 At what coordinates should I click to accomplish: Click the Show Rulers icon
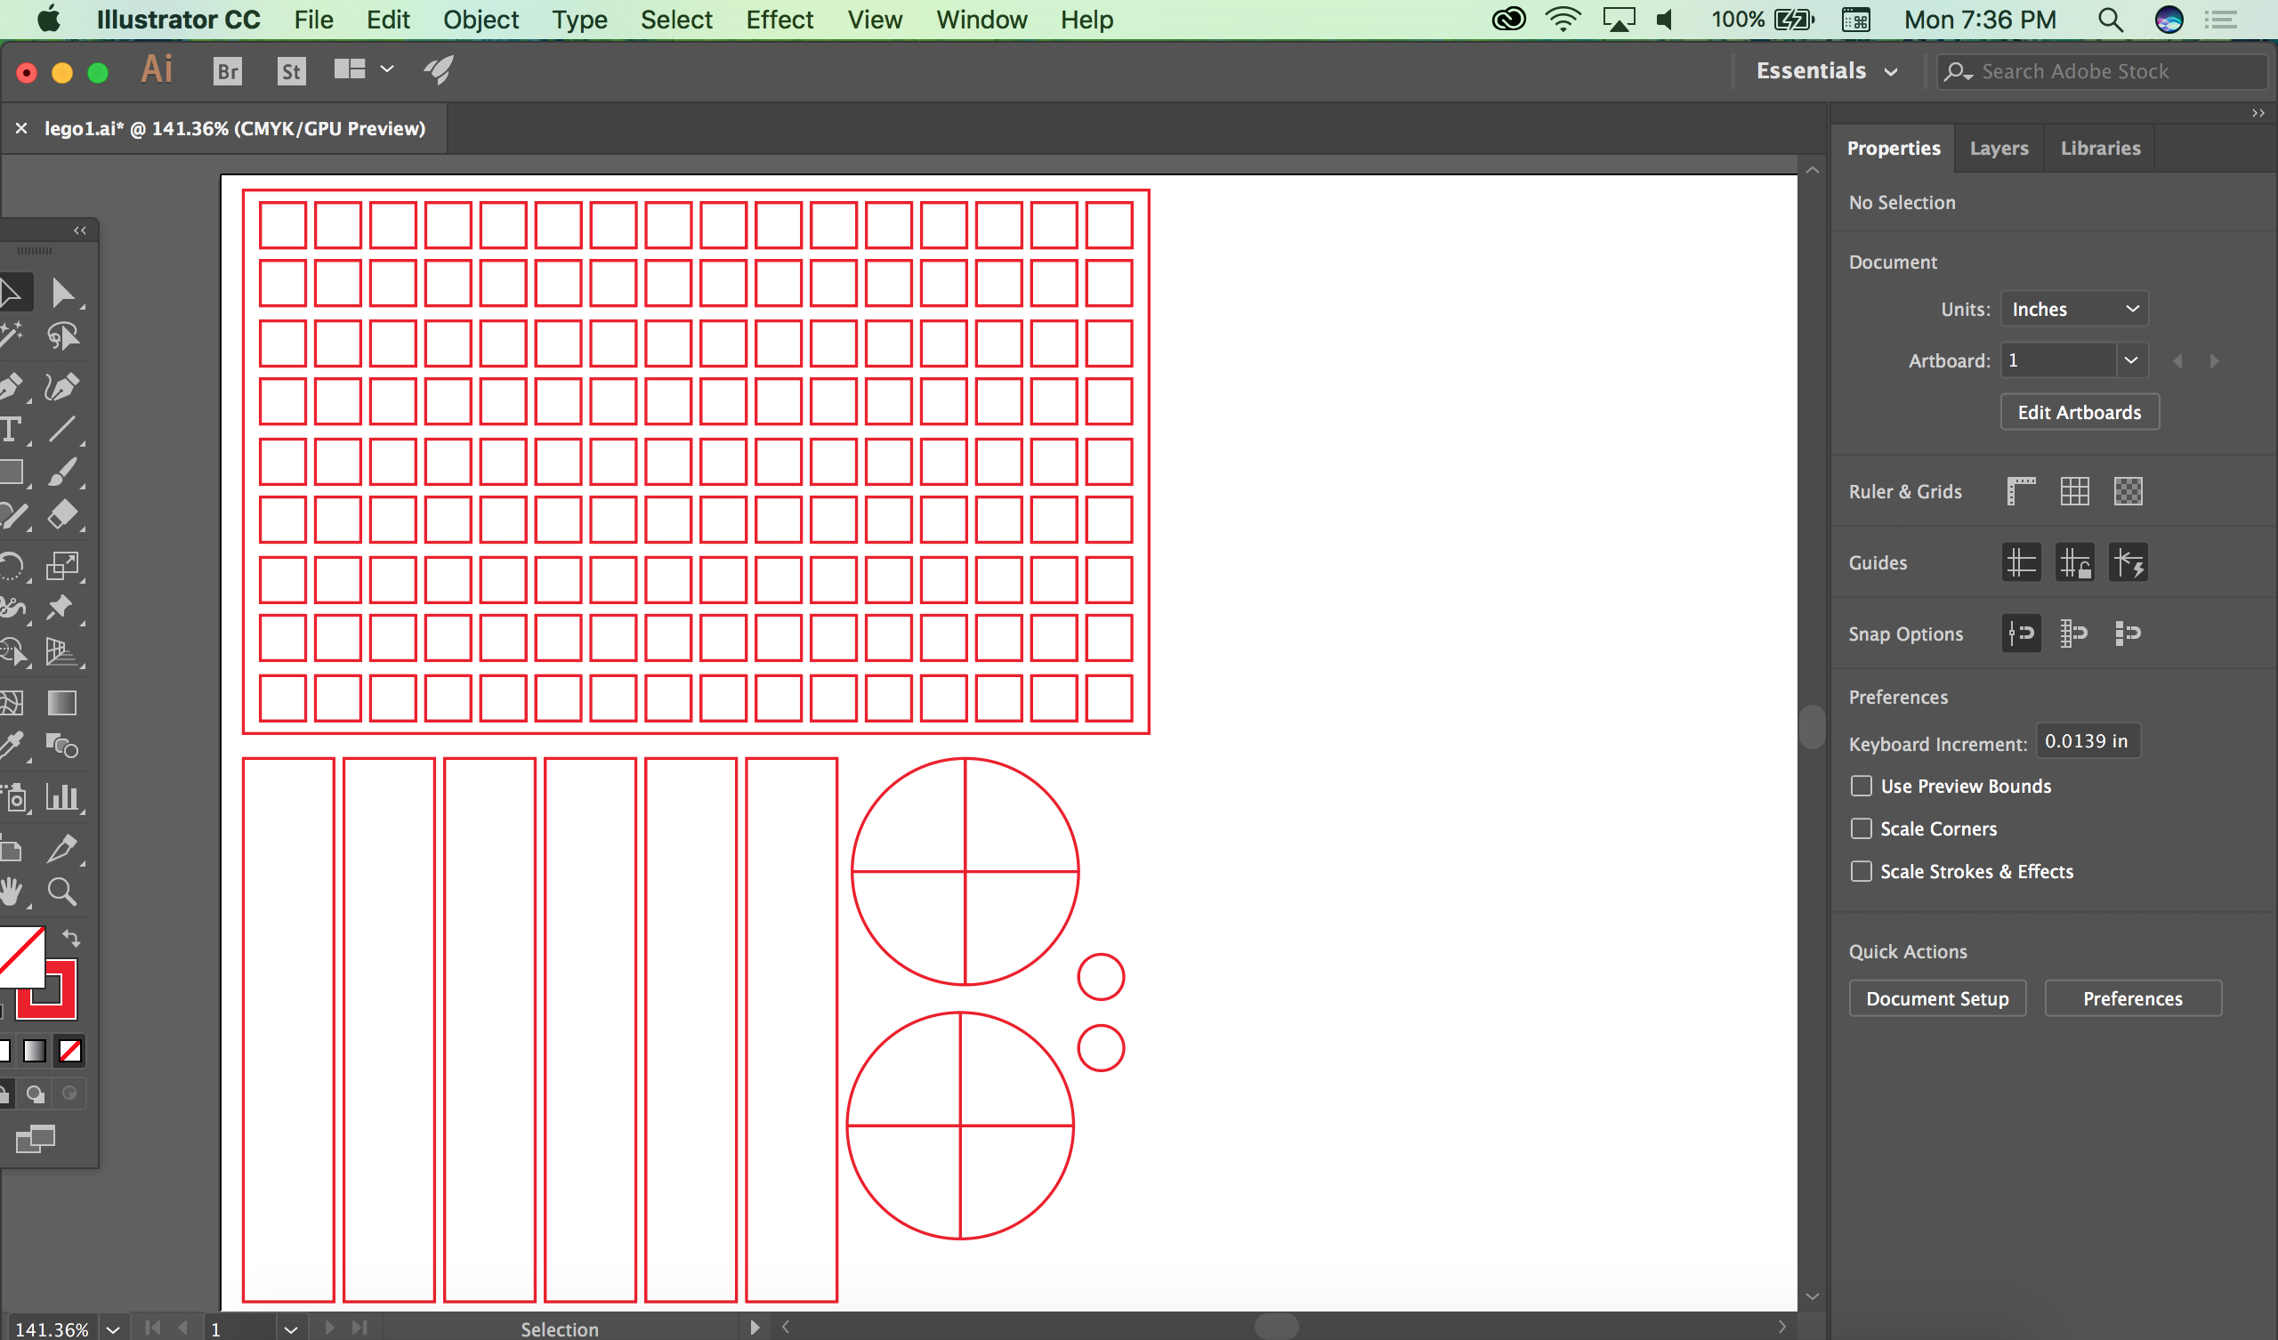tap(2020, 491)
